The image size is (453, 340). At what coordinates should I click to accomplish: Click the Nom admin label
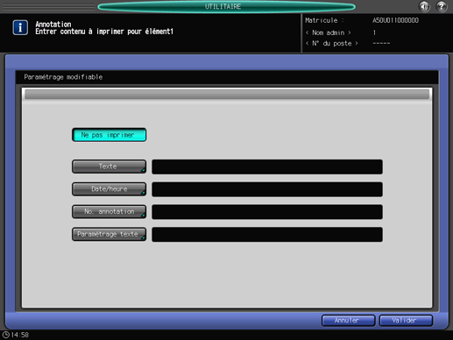pos(328,32)
